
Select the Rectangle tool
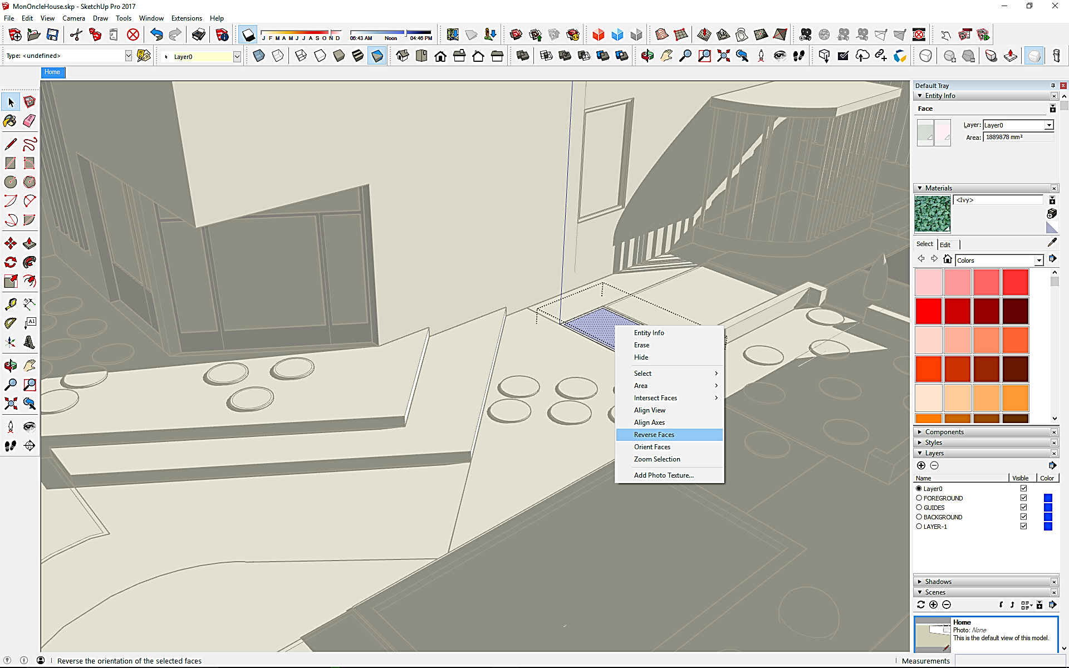(11, 163)
